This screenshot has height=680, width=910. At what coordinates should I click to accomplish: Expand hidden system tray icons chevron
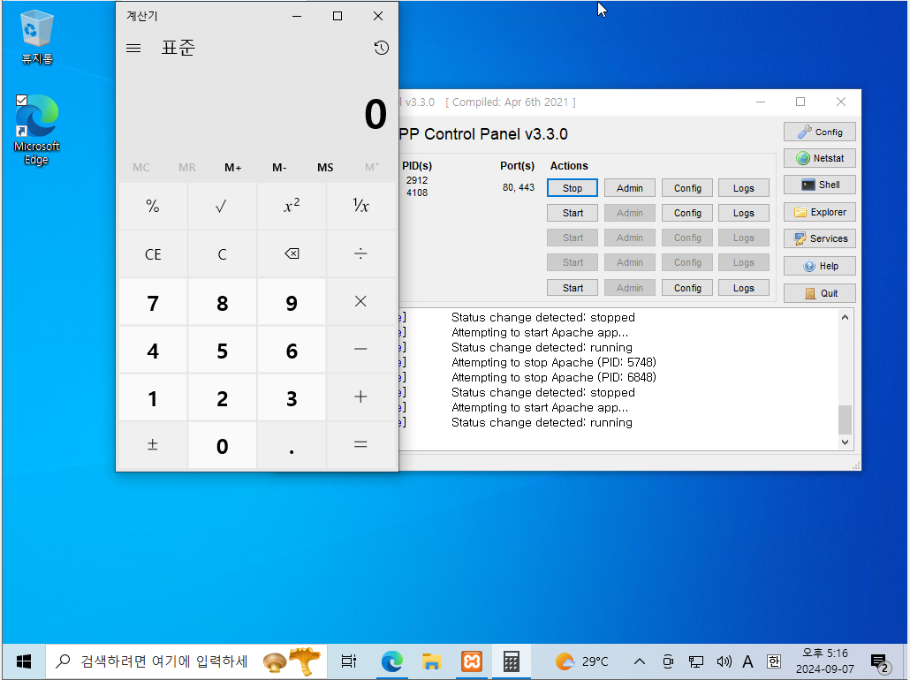click(639, 661)
